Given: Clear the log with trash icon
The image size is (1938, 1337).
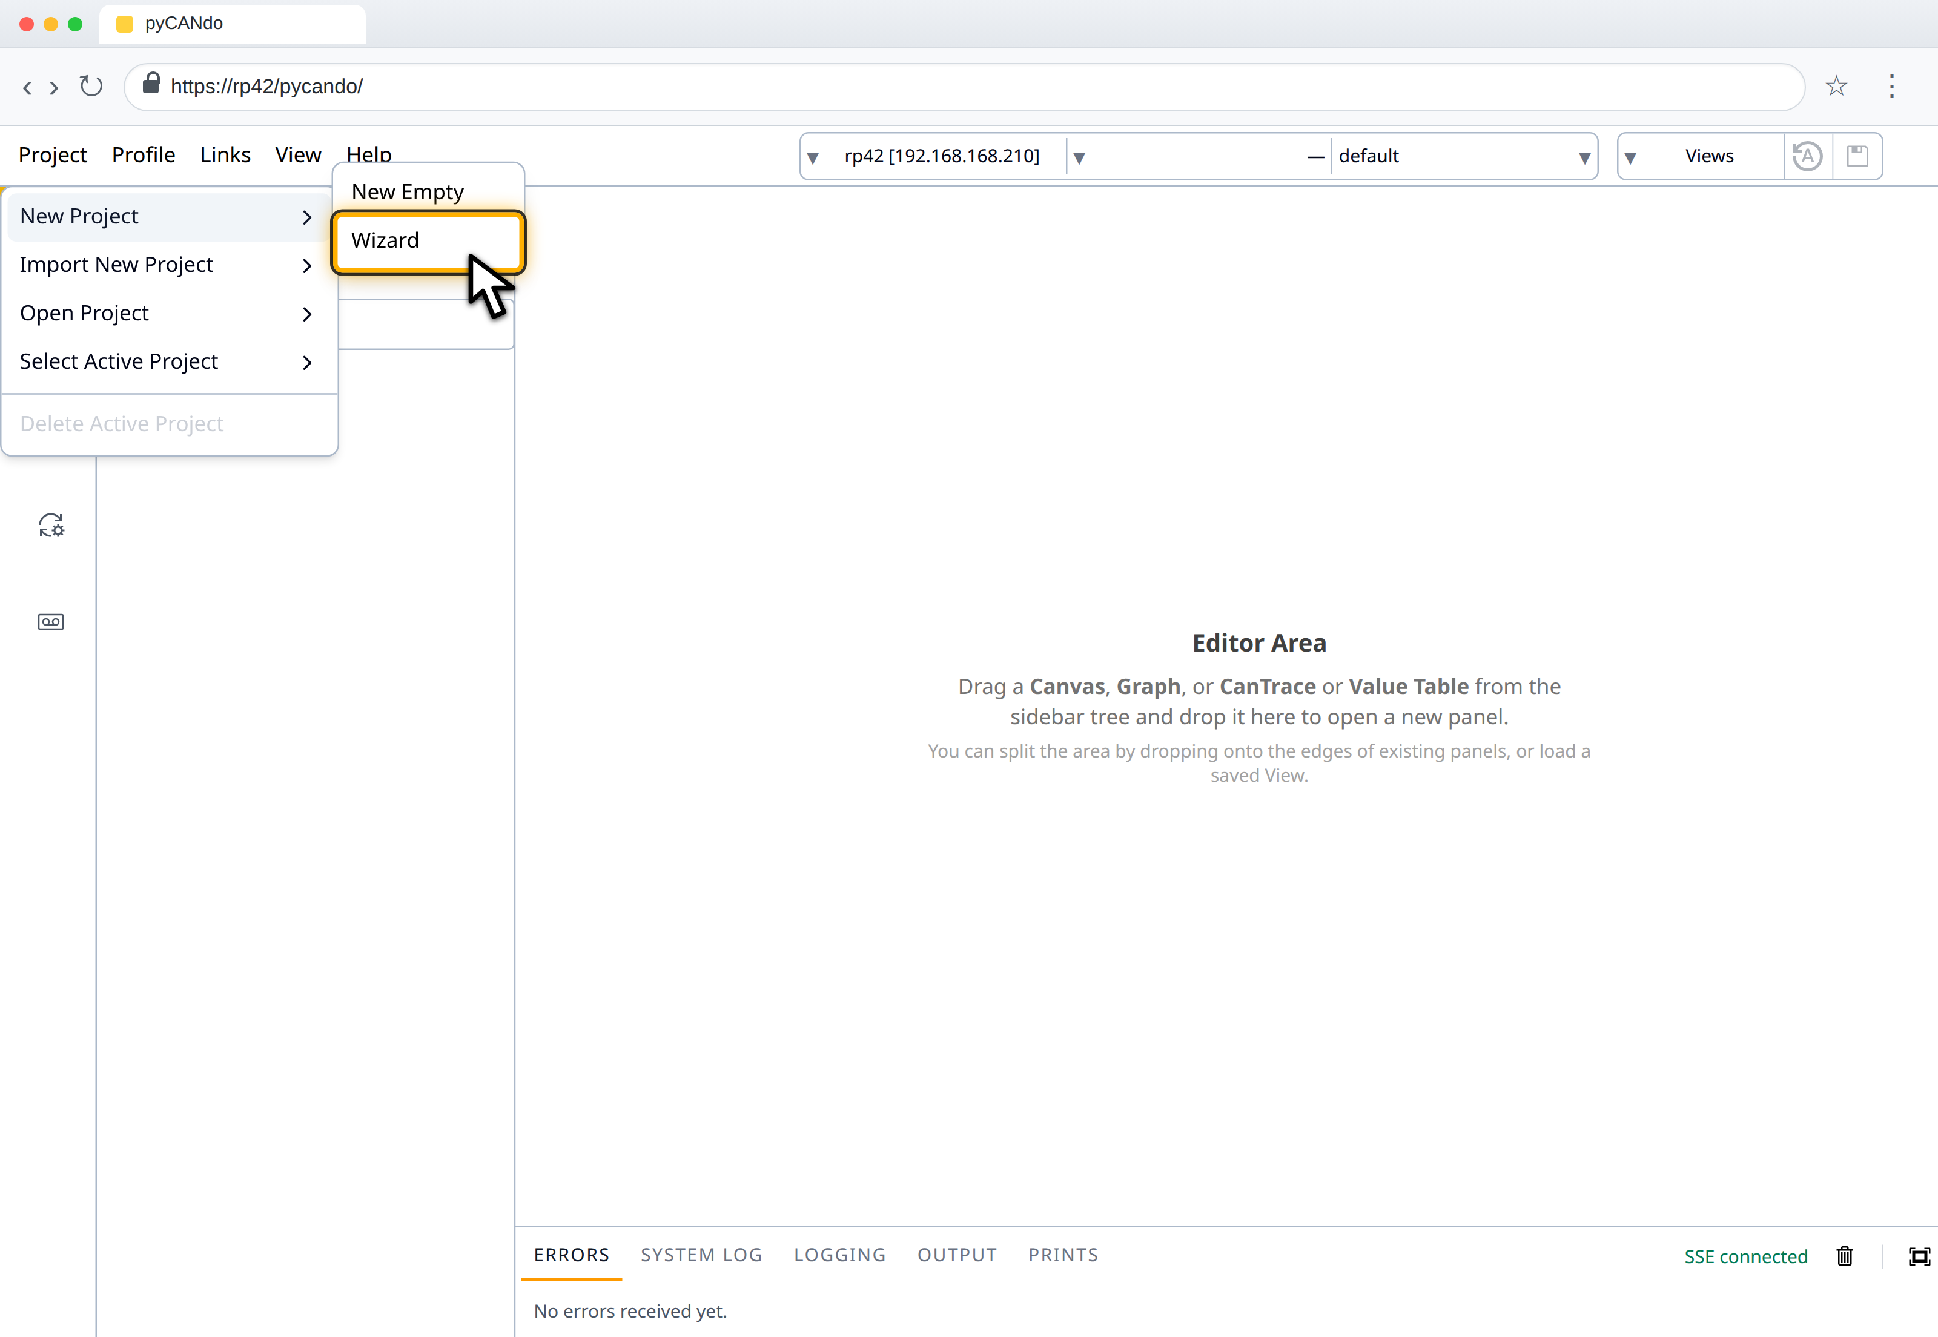Looking at the screenshot, I should pos(1845,1256).
